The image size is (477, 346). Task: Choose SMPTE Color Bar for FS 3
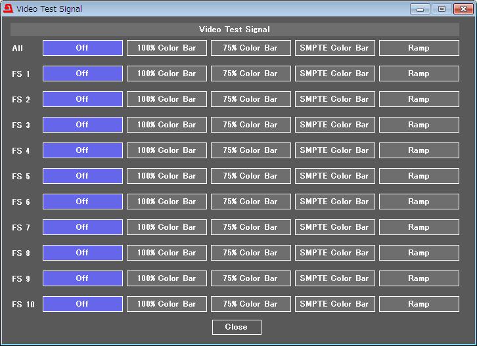334,125
